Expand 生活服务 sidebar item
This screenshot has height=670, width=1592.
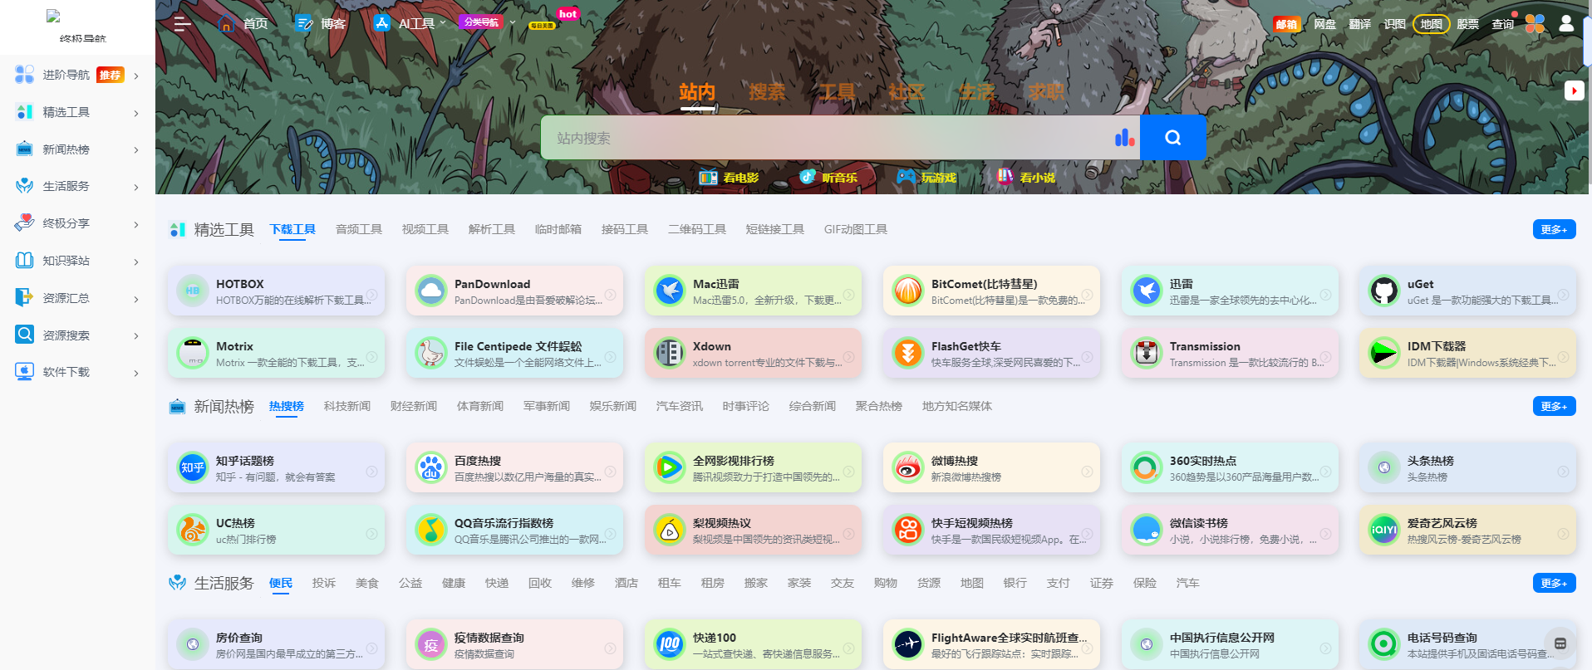coord(77,186)
